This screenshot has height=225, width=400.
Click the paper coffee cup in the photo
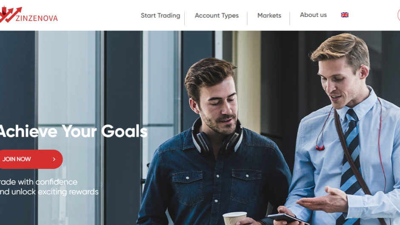(x=234, y=218)
